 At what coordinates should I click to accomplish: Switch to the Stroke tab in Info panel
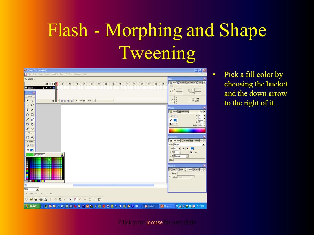(191, 83)
